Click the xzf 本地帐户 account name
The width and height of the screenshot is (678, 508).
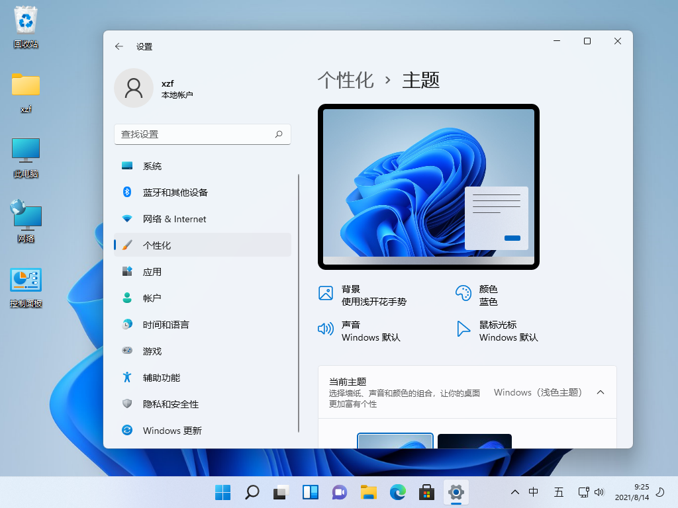tap(177, 89)
